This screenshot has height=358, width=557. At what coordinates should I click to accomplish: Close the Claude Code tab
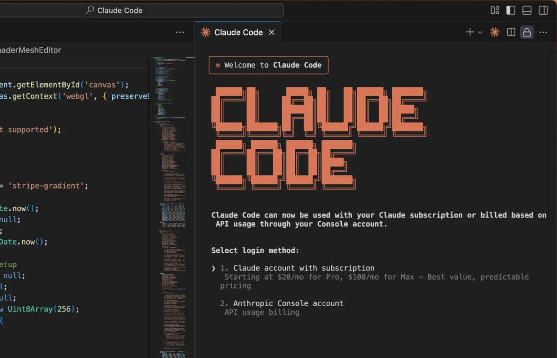pyautogui.click(x=272, y=32)
